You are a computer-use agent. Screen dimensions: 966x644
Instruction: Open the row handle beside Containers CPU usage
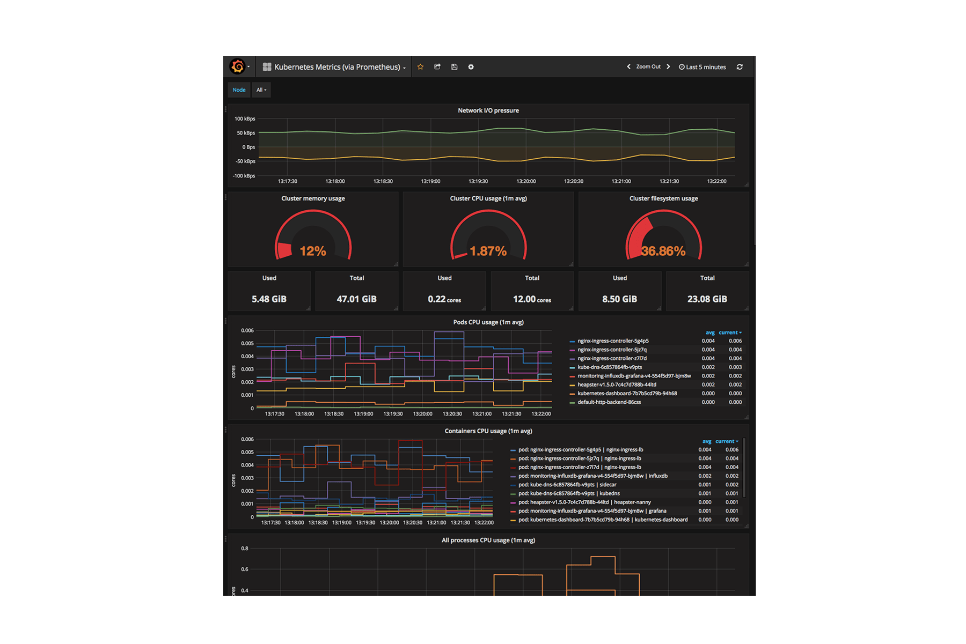(x=225, y=430)
